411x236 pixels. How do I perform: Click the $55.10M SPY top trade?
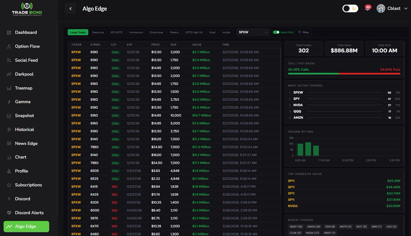344,181
